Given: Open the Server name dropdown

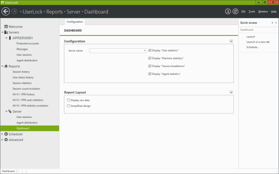Looking at the screenshot, I should (144, 51).
